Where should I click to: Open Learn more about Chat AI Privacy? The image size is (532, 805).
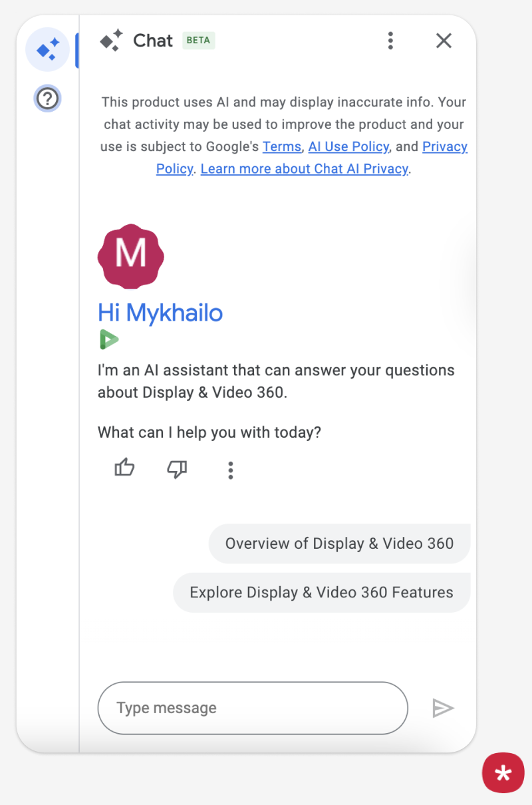pos(305,169)
